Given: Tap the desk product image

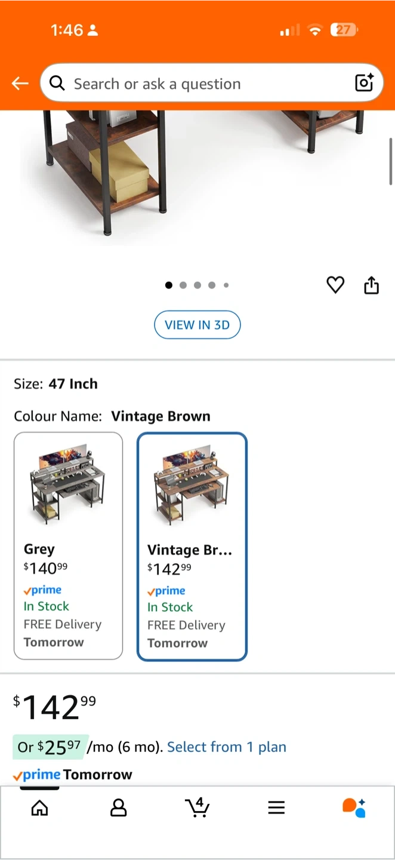Looking at the screenshot, I should pyautogui.click(x=197, y=173).
